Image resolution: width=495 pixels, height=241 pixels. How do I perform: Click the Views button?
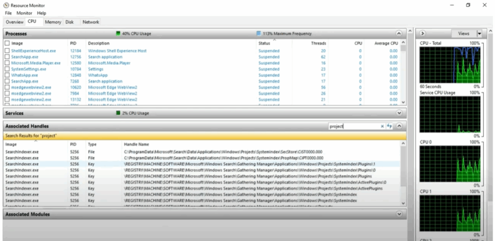pyautogui.click(x=464, y=33)
